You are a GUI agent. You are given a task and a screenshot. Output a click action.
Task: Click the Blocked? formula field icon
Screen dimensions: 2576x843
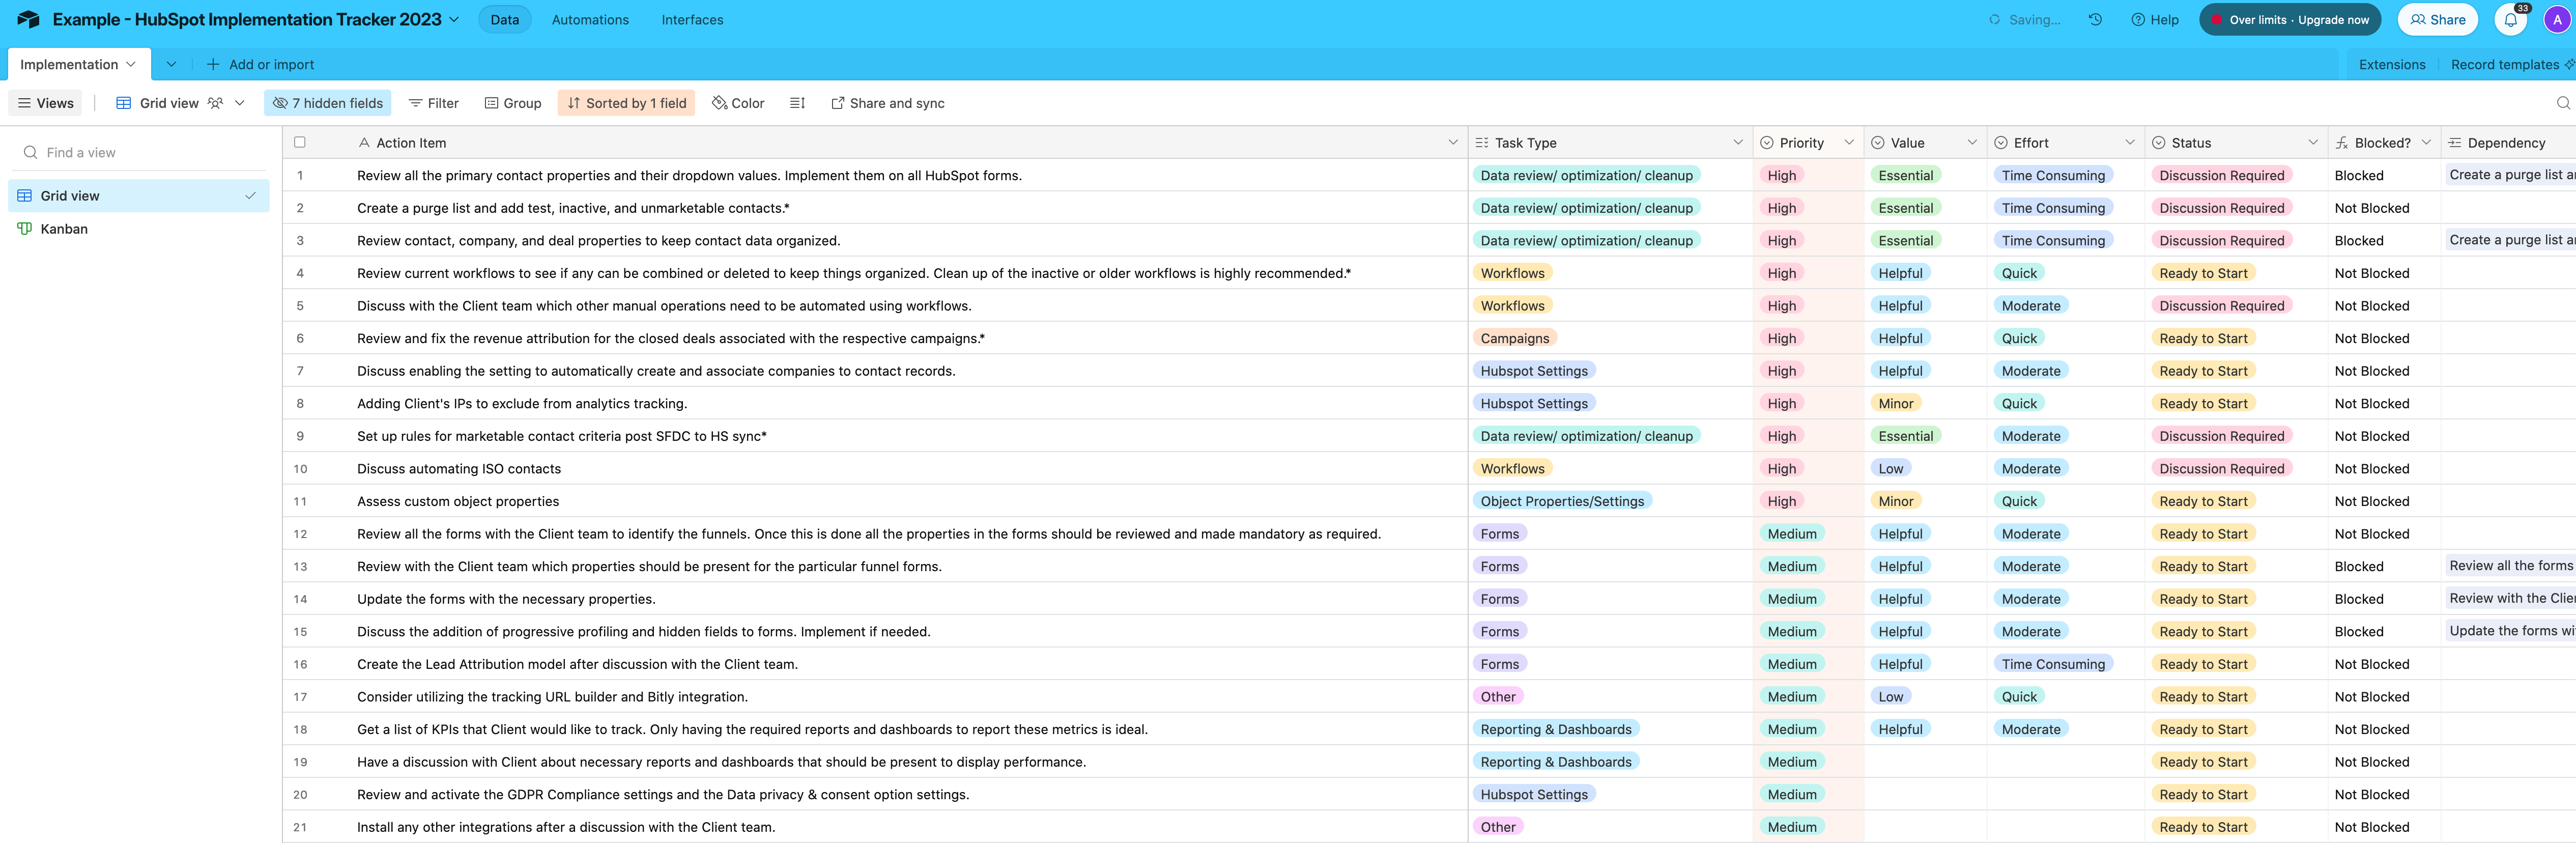[x=2342, y=143]
